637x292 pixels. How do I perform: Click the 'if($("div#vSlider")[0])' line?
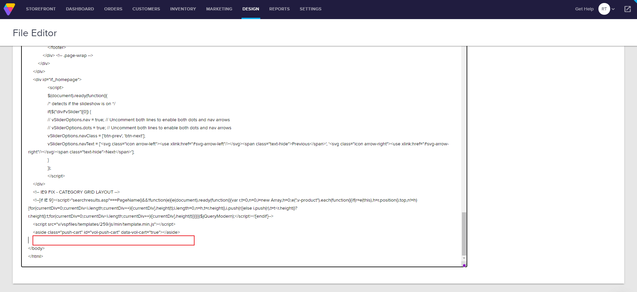click(69, 112)
